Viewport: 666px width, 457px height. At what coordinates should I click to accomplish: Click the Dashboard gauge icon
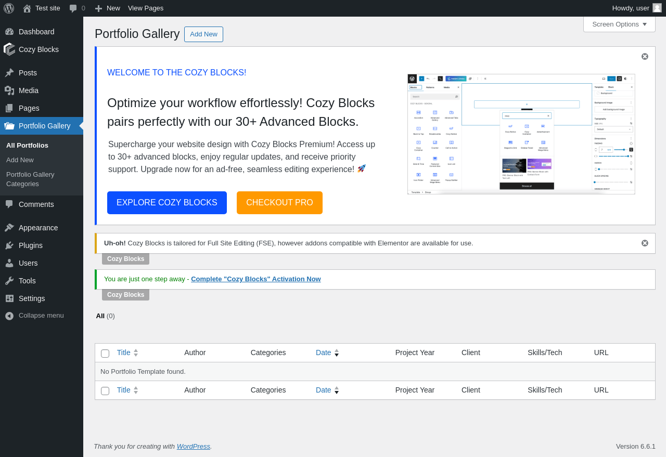[9, 32]
